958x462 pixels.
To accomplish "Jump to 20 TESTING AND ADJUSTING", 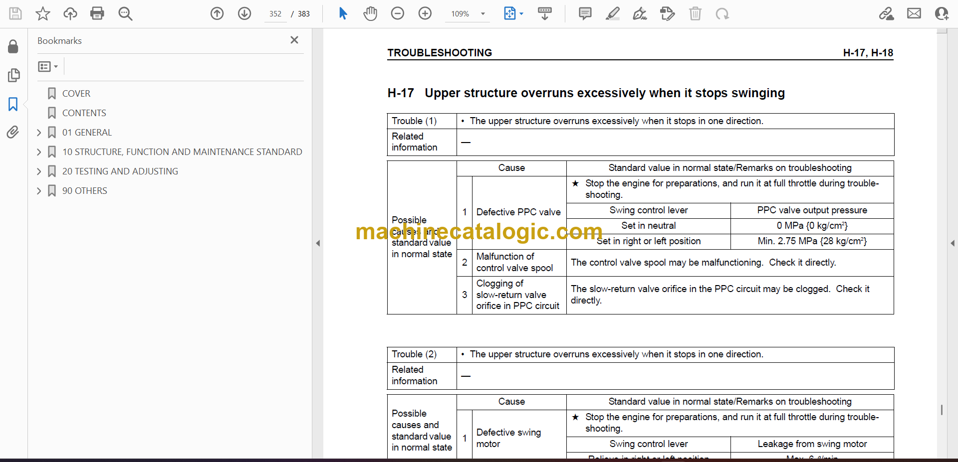I will point(120,171).
